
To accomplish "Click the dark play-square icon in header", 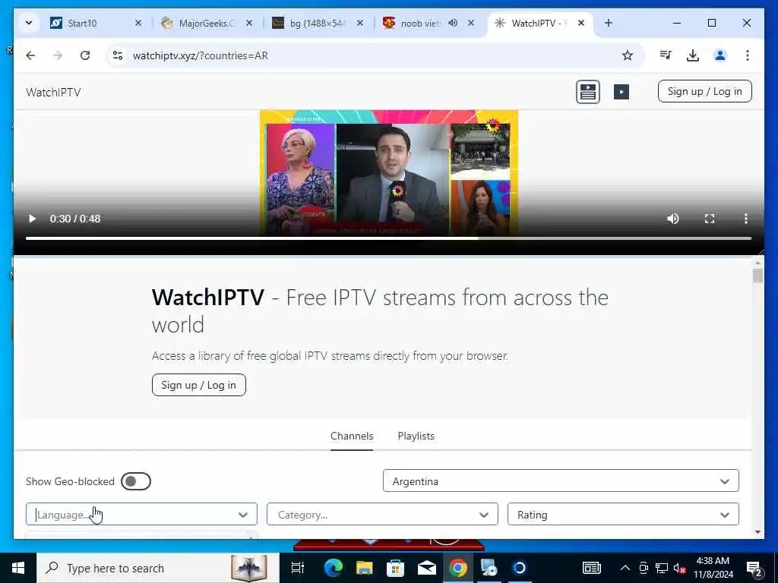I will [621, 92].
